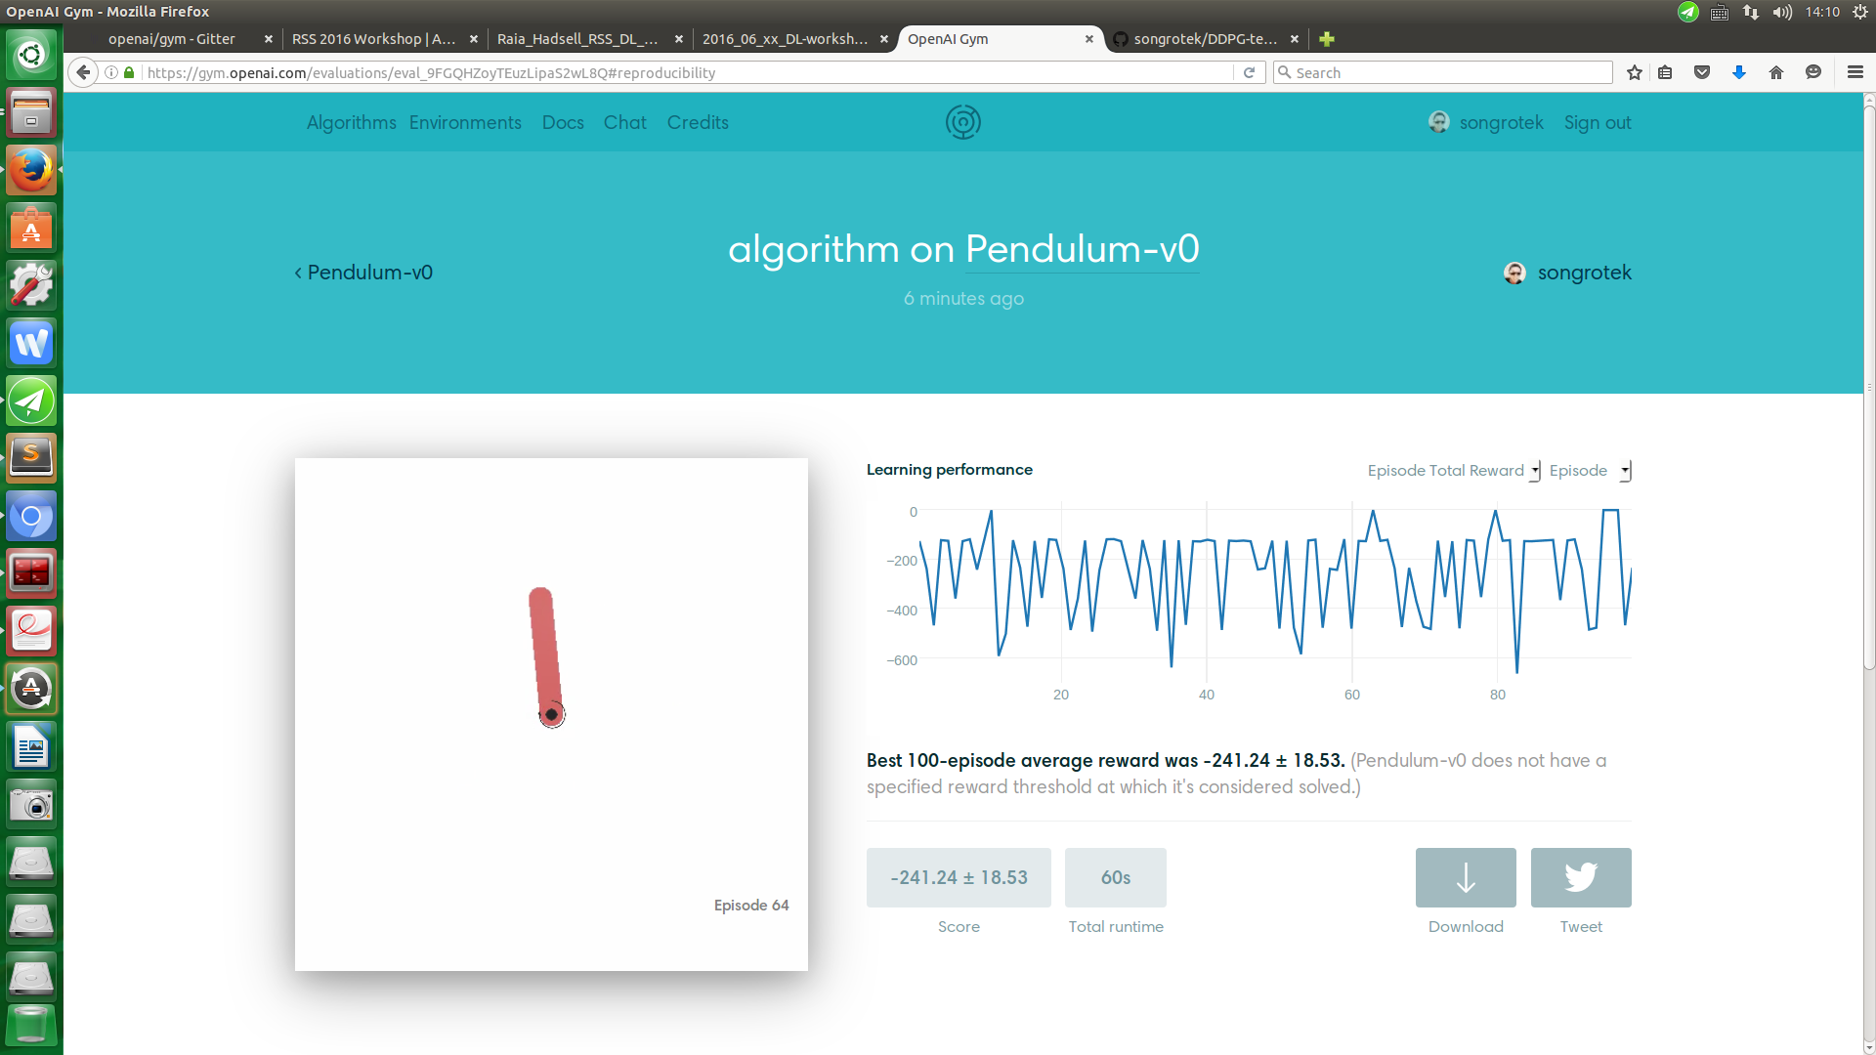Click the Pocket save icon
Viewport: 1876px width, 1055px height.
(x=1701, y=72)
